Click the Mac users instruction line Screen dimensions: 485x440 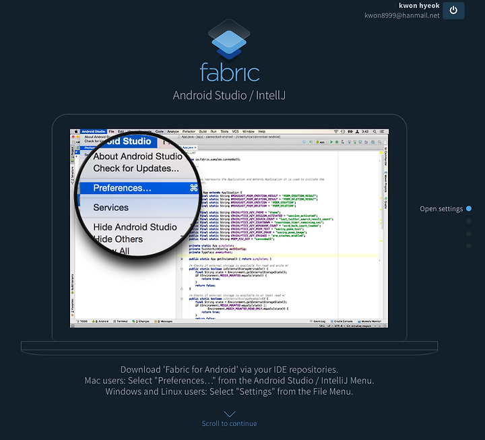(229, 381)
